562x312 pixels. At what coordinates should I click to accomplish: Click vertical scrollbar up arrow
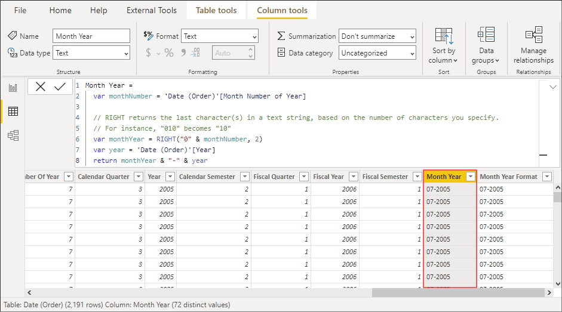558,187
